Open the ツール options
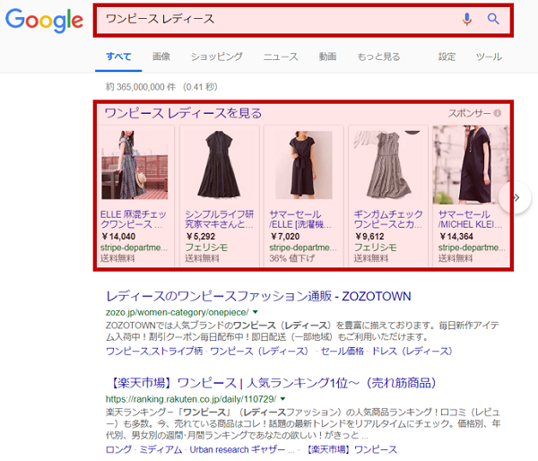Image resolution: width=538 pixels, height=461 pixels. coord(489,57)
